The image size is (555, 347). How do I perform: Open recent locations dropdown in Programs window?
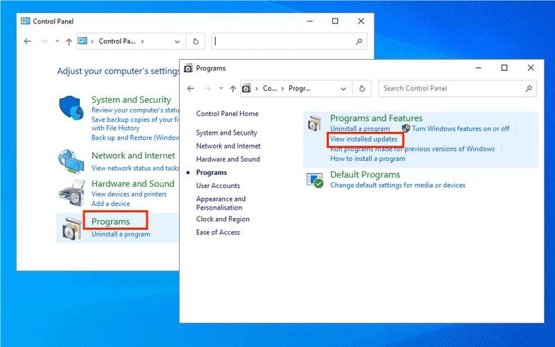221,89
